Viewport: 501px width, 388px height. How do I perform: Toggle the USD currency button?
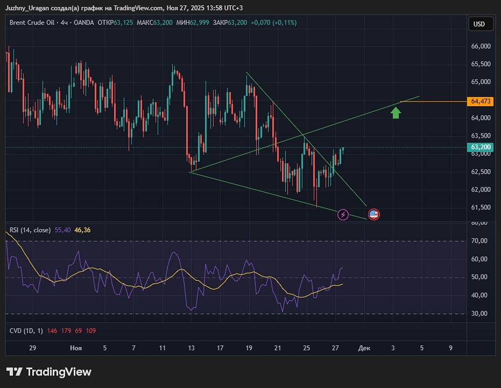point(481,24)
